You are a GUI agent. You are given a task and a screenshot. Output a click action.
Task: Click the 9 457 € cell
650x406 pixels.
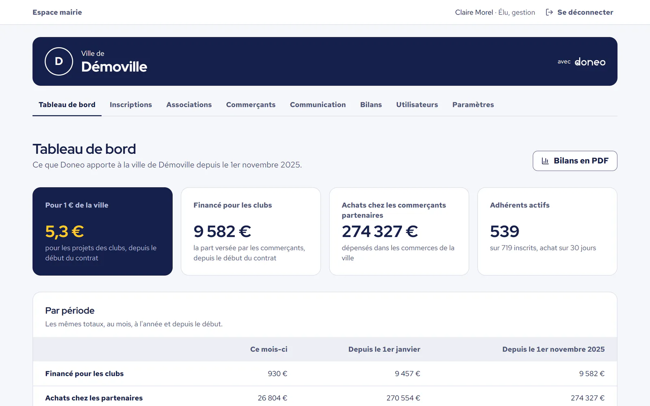point(407,374)
